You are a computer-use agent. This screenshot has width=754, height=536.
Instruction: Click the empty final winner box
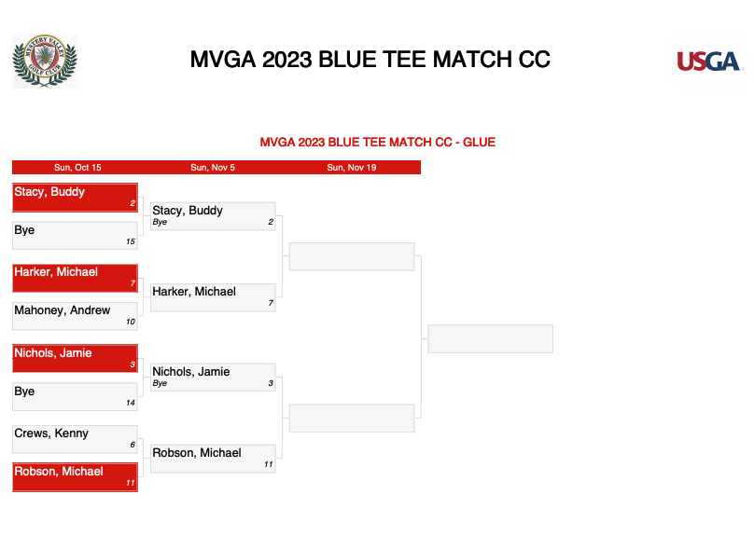[x=491, y=338]
